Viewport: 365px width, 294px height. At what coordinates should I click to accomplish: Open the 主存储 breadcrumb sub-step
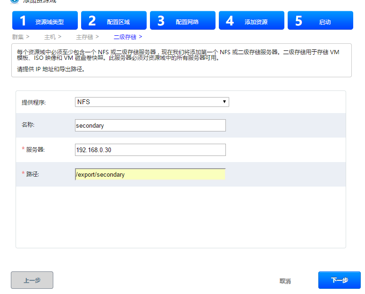(x=84, y=36)
